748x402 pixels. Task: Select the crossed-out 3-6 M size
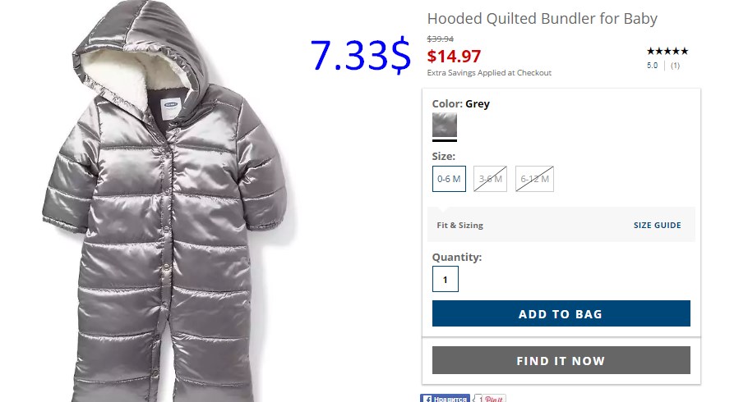tap(491, 179)
